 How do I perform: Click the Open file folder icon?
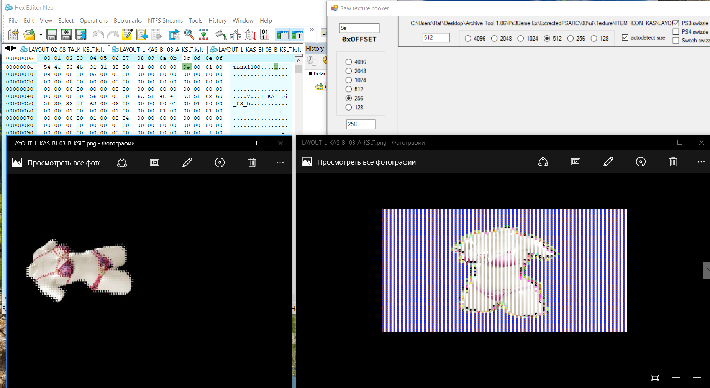coord(29,34)
